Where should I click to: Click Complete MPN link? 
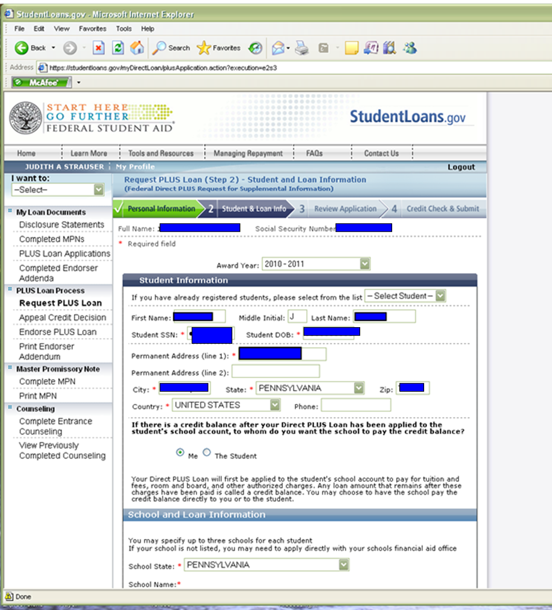point(47,381)
